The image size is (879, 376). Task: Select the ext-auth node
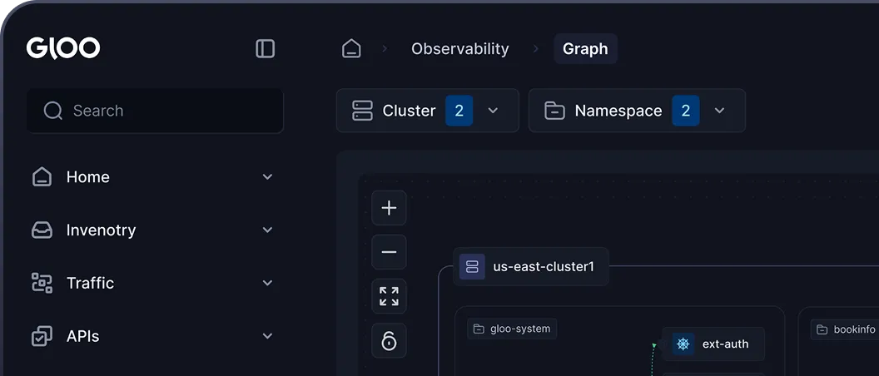pos(713,344)
